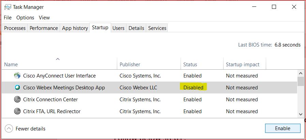Image resolution: width=306 pixels, height=140 pixels.
Task: Maximize the Task Manager window
Action: (x=274, y=7)
